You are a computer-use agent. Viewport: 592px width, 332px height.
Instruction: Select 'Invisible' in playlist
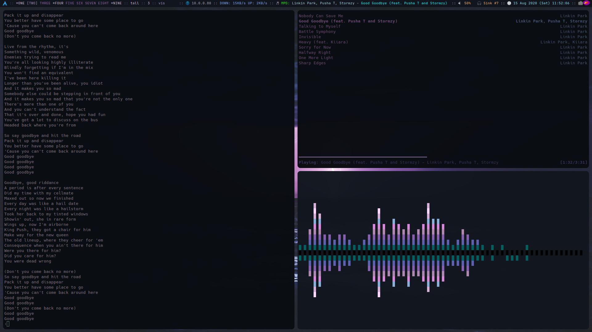443,37
